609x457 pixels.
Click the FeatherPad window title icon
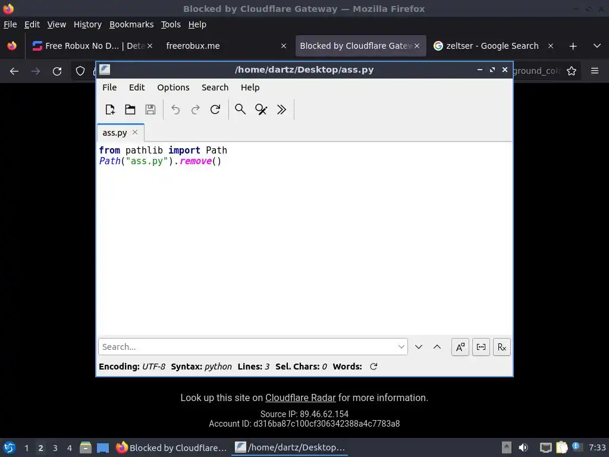105,70
